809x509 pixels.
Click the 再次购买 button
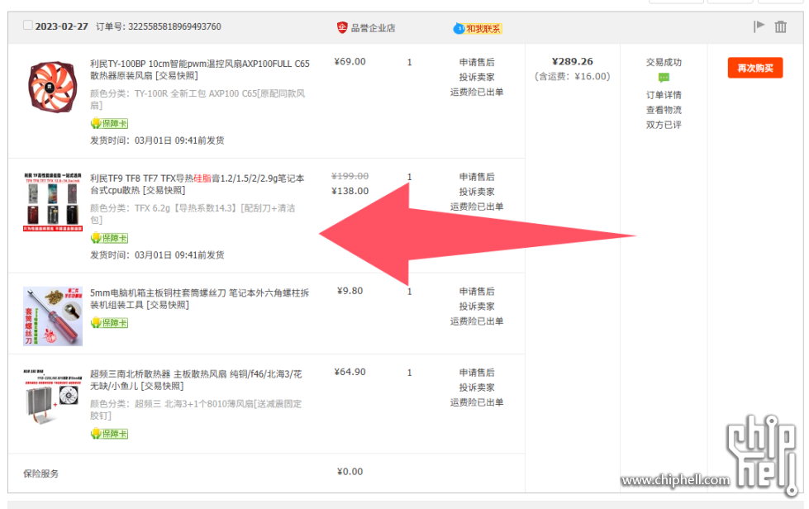pos(755,68)
